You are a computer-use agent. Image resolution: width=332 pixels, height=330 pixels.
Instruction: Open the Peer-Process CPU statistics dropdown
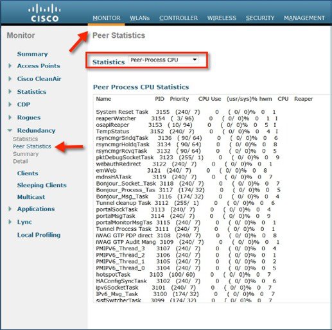pyautogui.click(x=163, y=60)
